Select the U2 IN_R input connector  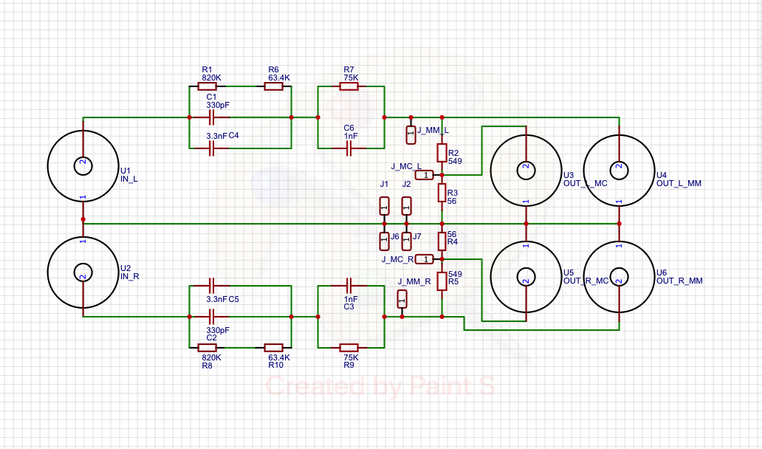coord(83,272)
